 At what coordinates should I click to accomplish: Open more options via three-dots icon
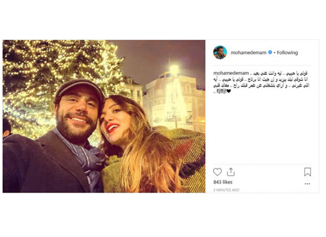click(x=307, y=184)
